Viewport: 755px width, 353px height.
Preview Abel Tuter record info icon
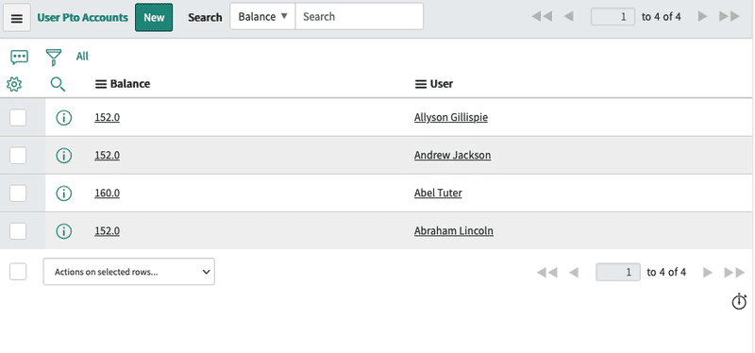(x=63, y=193)
